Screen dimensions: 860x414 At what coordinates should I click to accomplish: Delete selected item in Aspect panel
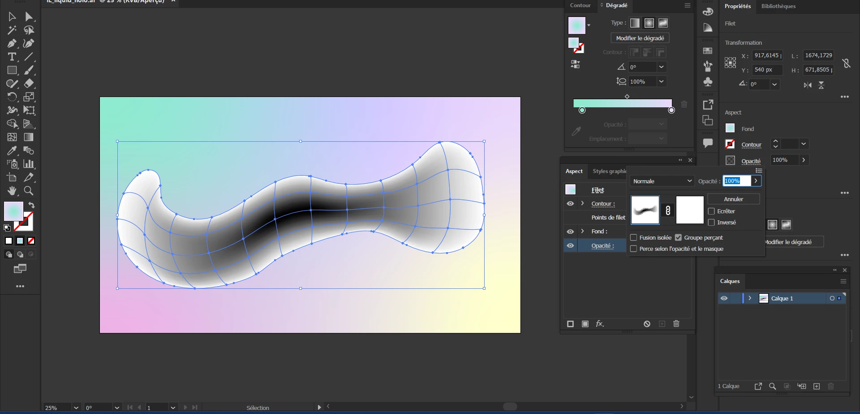[x=676, y=324]
